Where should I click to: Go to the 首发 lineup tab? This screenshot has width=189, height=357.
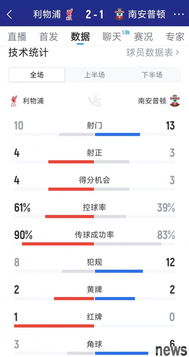49,37
